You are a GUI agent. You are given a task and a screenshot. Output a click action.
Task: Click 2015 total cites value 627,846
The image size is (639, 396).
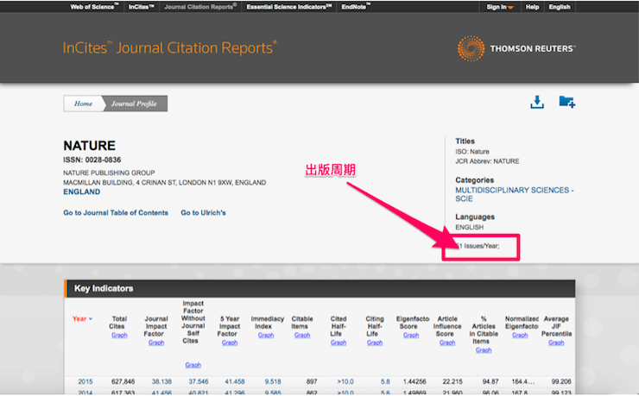(x=123, y=381)
